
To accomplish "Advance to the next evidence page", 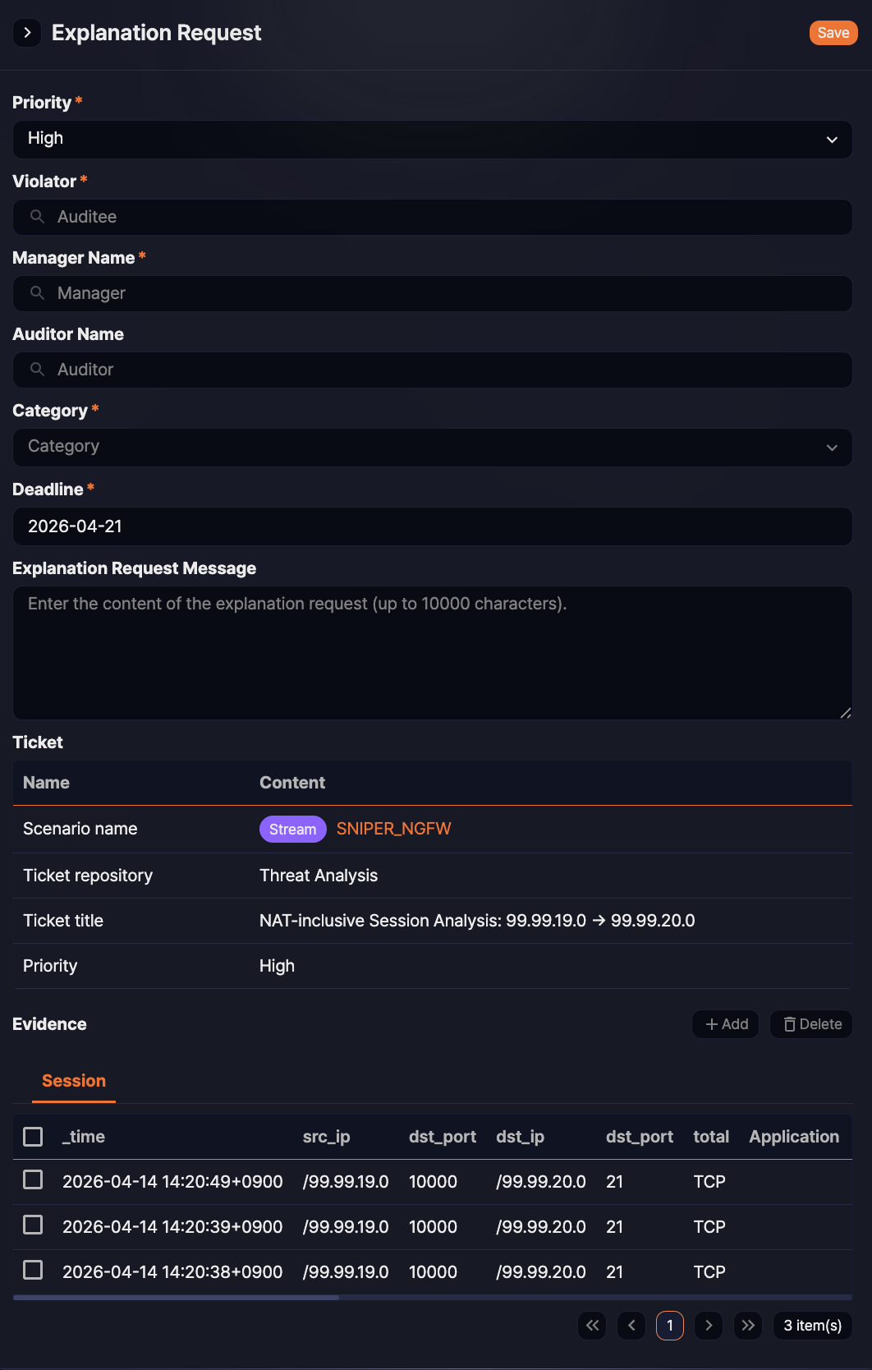I will coord(709,1325).
